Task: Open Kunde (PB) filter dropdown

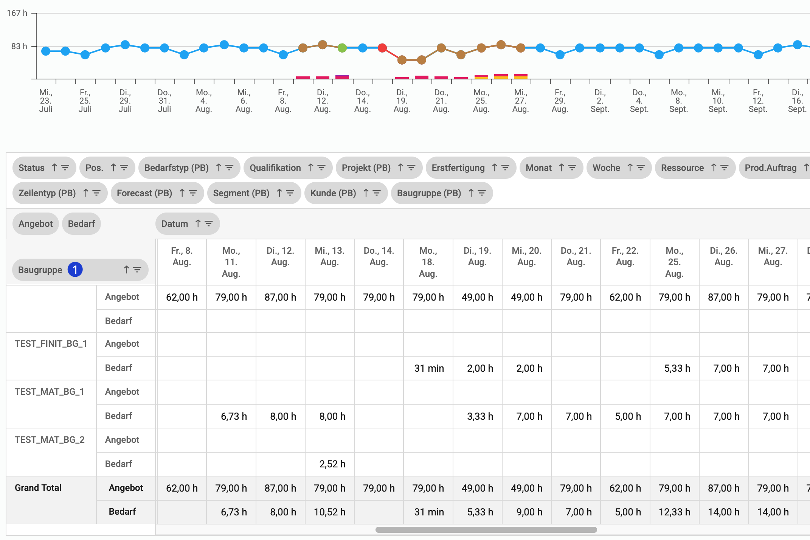Action: tap(377, 193)
